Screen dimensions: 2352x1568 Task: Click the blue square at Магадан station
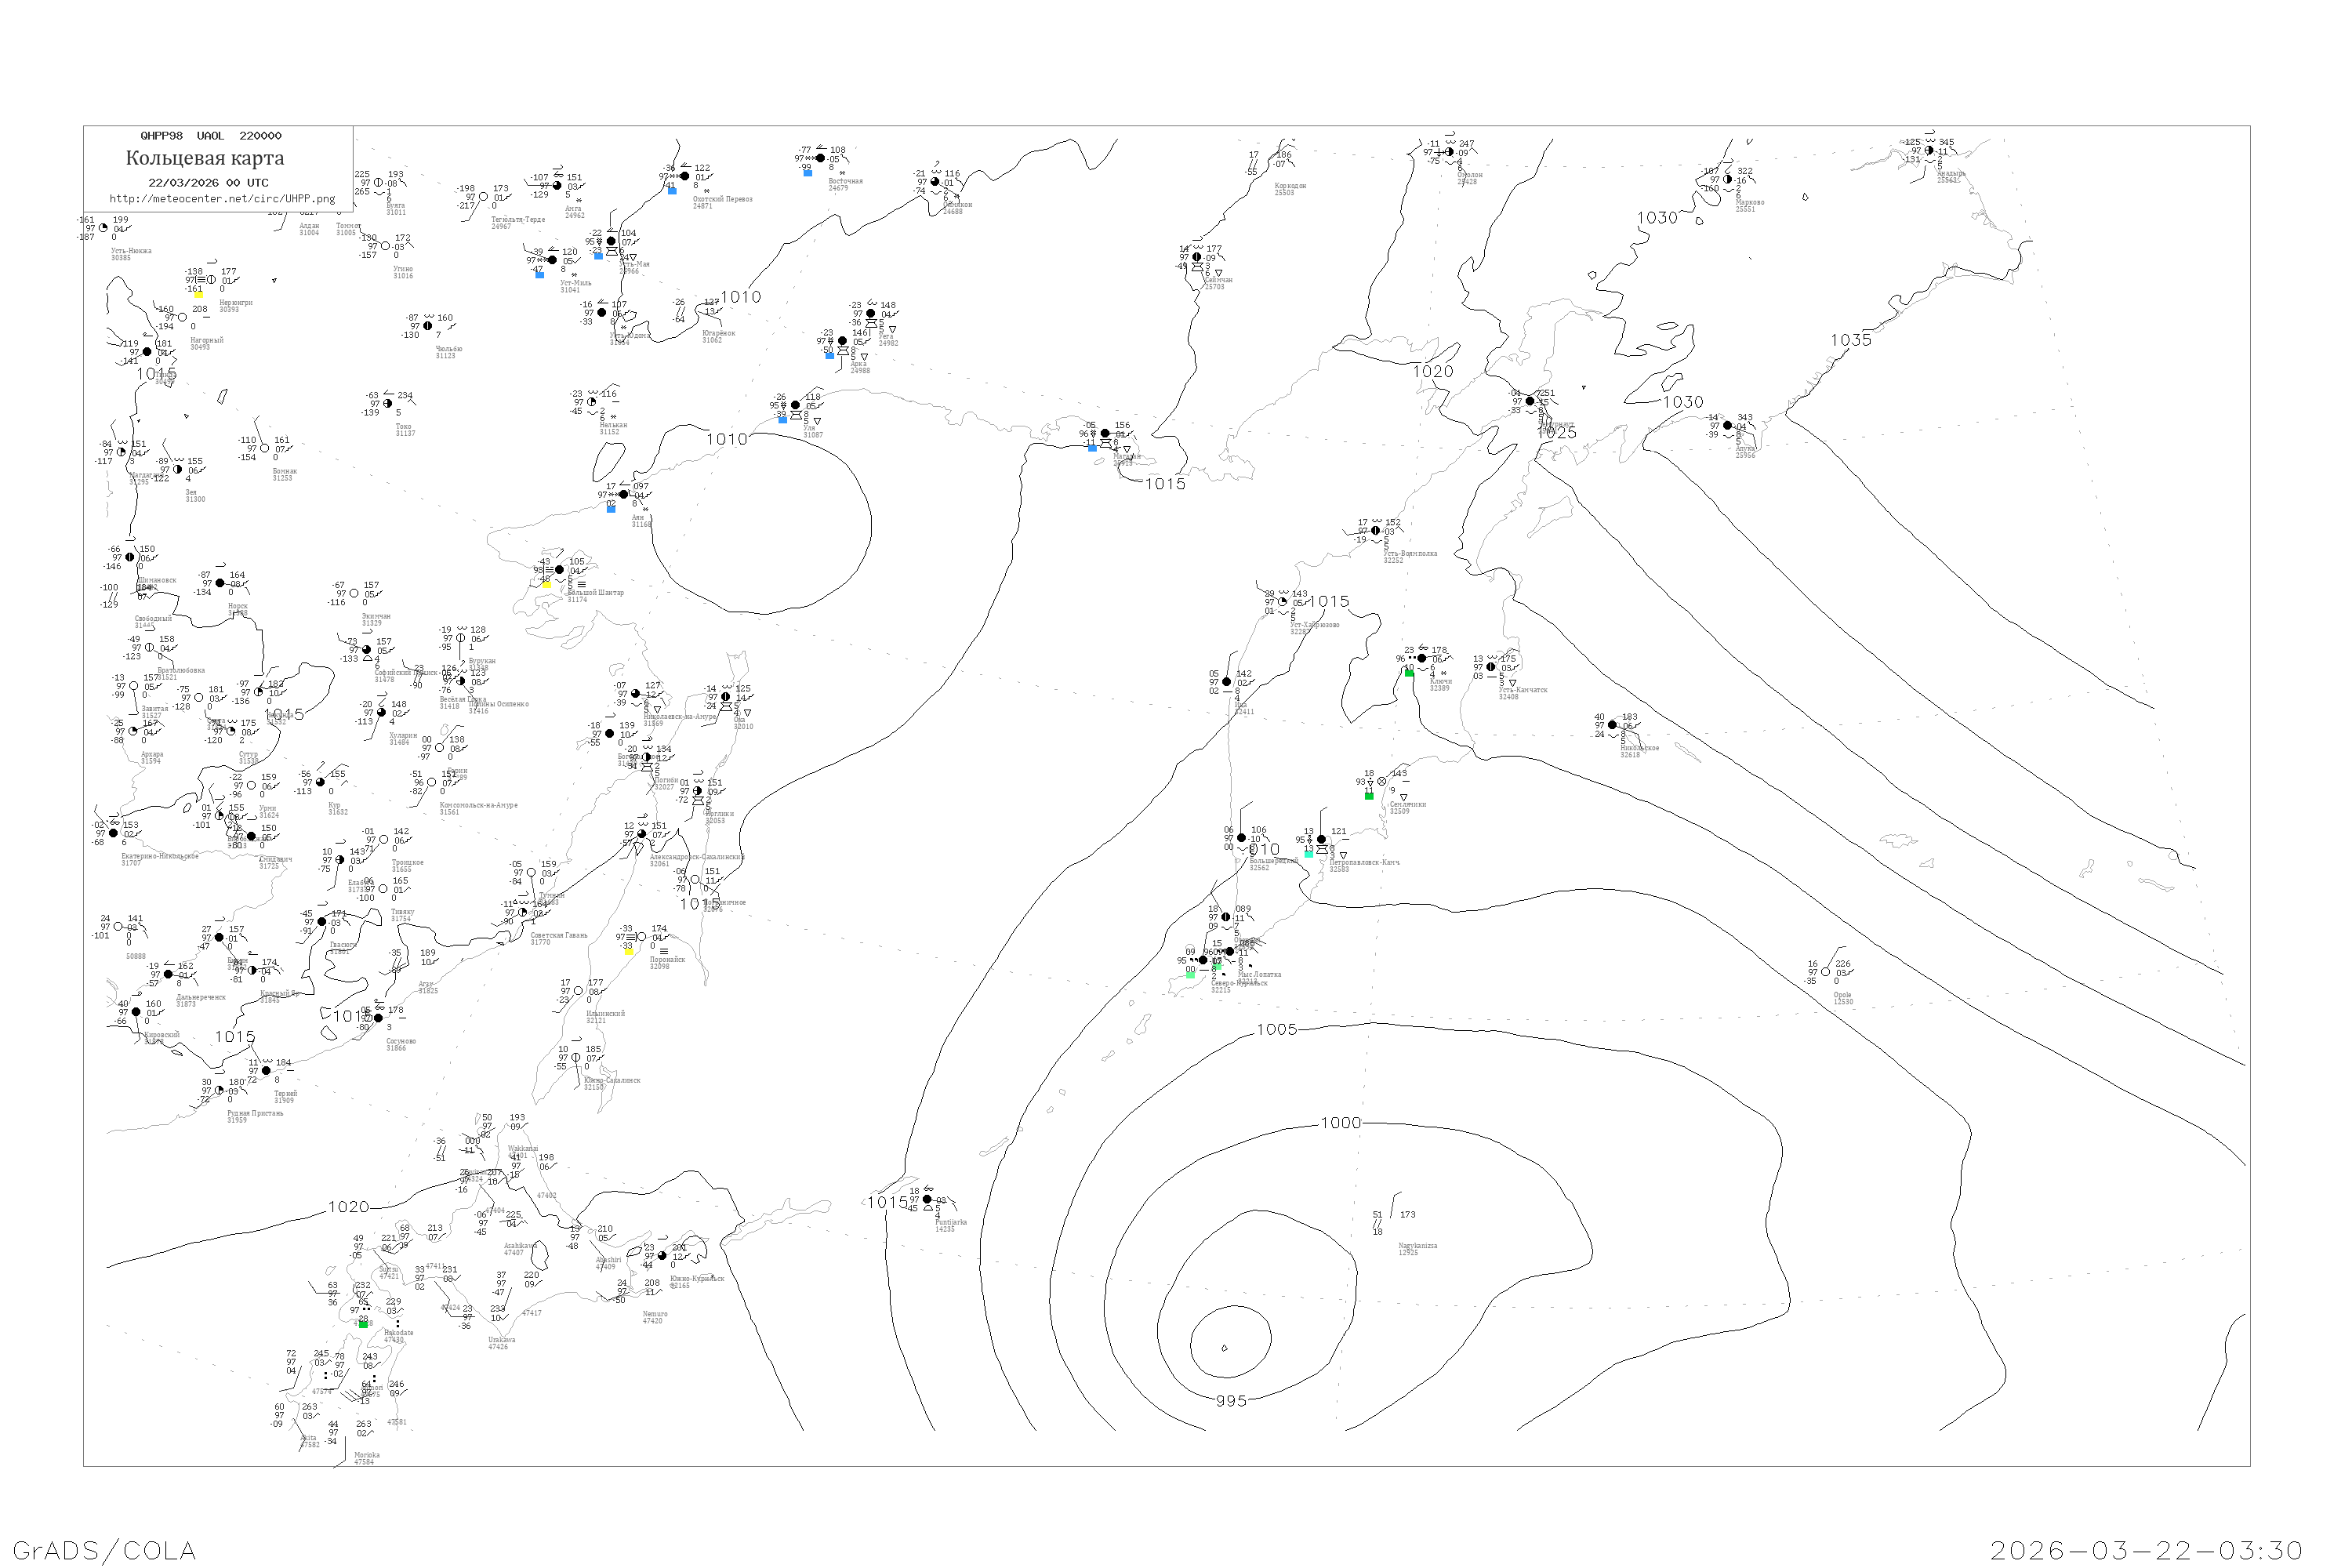[1092, 448]
